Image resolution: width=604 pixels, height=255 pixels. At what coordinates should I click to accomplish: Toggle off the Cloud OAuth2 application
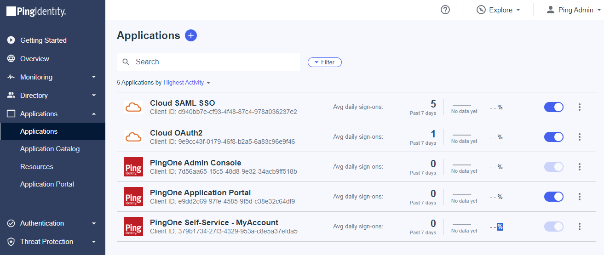pyautogui.click(x=553, y=137)
